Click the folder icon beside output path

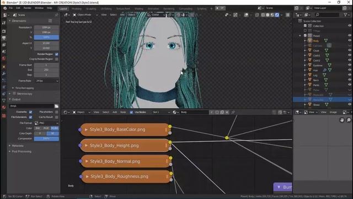[56, 106]
